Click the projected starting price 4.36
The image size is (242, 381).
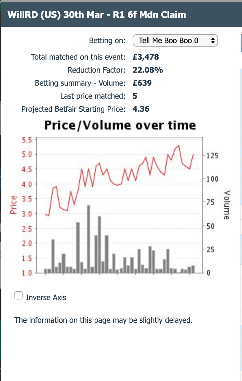[x=141, y=109]
